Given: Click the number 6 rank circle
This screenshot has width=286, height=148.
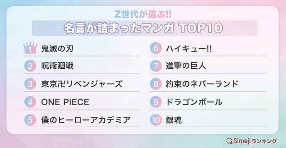Looking at the screenshot, I should pyautogui.click(x=156, y=48).
